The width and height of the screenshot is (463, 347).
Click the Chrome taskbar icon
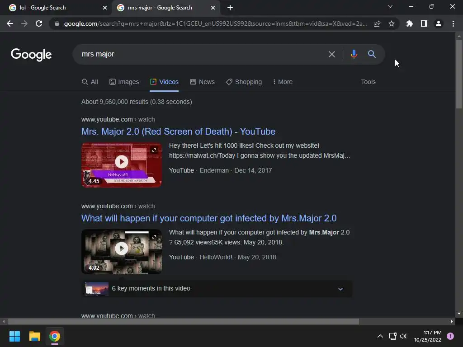pos(55,336)
